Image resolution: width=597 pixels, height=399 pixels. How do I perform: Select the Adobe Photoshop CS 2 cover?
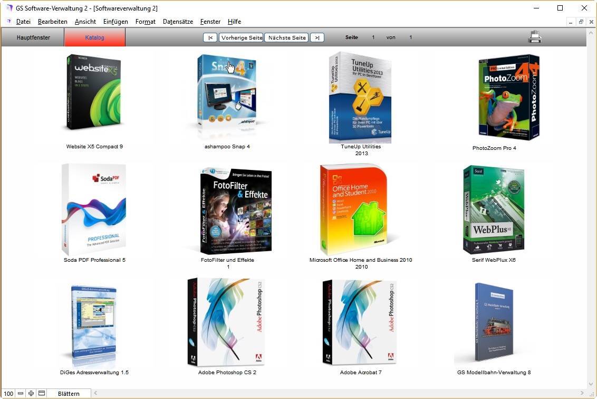tap(227, 322)
